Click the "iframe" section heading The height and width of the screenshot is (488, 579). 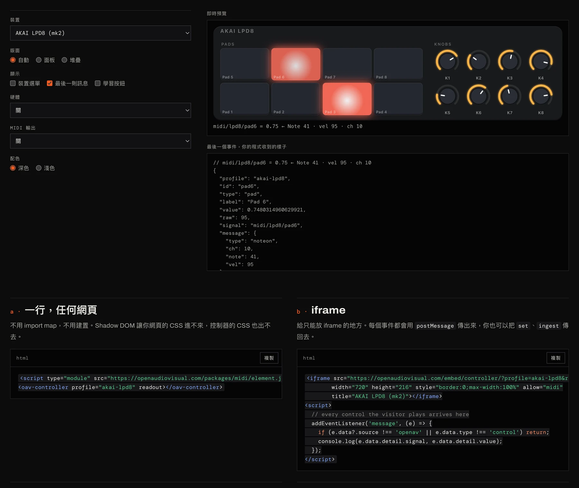click(328, 310)
